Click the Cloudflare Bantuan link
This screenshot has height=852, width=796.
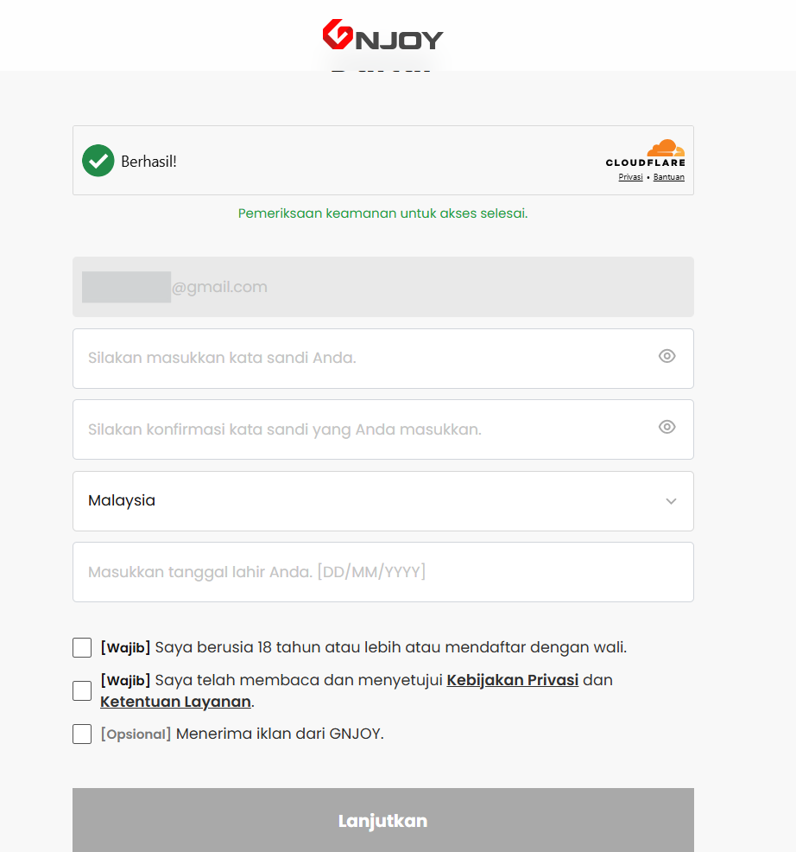click(x=669, y=177)
